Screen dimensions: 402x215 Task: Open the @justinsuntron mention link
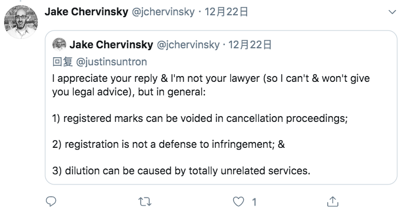point(111,62)
